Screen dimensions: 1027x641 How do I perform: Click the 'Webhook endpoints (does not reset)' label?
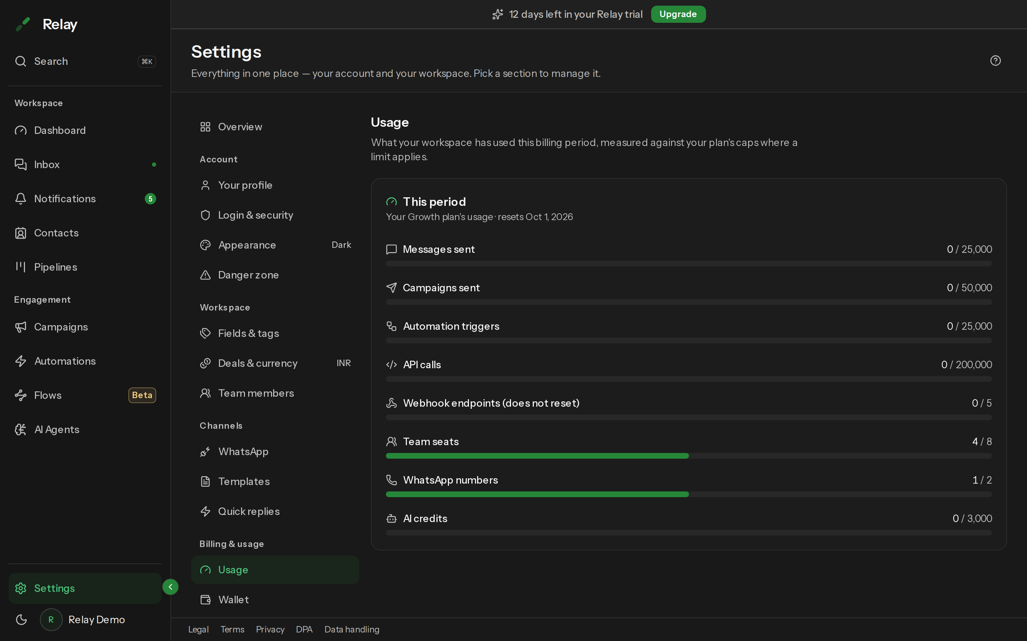pyautogui.click(x=491, y=403)
